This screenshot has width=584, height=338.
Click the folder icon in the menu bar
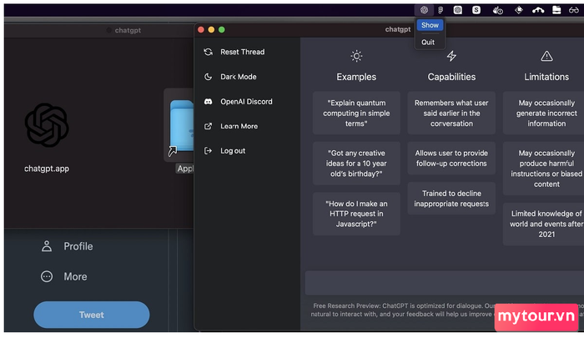pos(556,10)
